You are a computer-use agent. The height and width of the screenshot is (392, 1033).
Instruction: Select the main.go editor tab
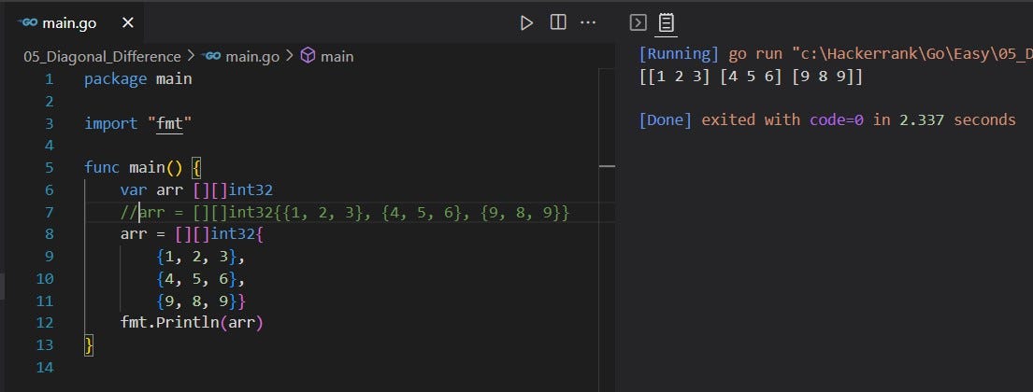(72, 23)
